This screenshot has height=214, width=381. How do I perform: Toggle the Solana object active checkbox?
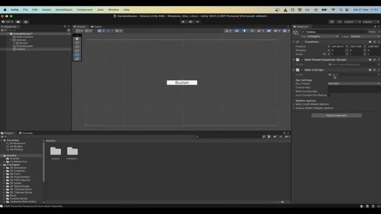[303, 32]
